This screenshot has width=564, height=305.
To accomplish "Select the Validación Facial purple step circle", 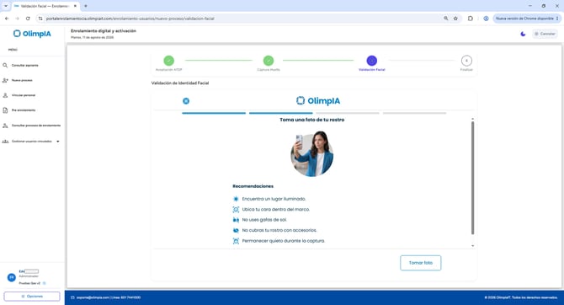I will 371,61.
